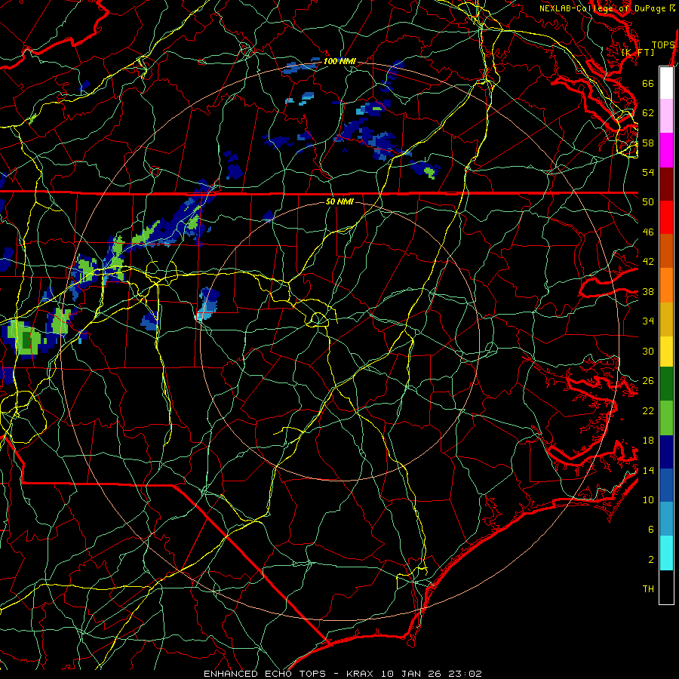Click the "NEXLAB-College of DuPage" credit text
The width and height of the screenshot is (679, 679).
(x=602, y=8)
